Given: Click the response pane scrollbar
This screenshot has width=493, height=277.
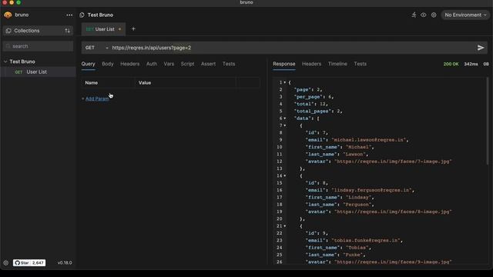Looking at the screenshot, I should (x=488, y=121).
